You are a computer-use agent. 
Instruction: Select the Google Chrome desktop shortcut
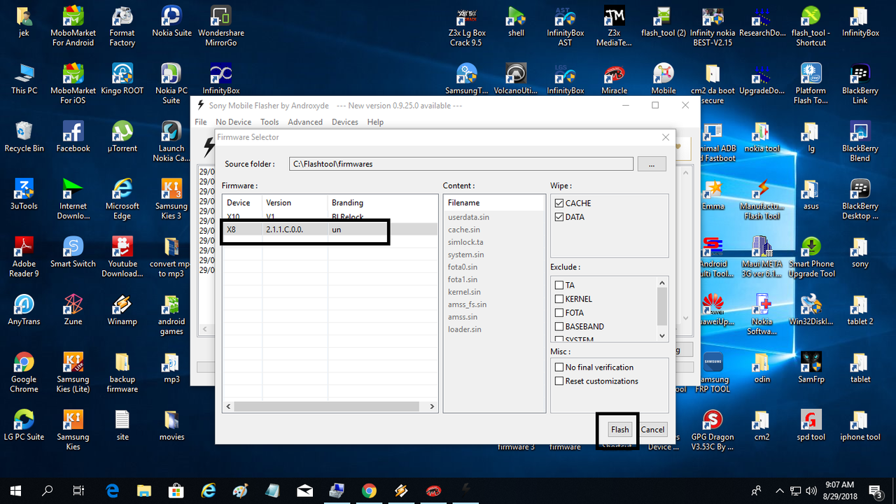coord(24,372)
